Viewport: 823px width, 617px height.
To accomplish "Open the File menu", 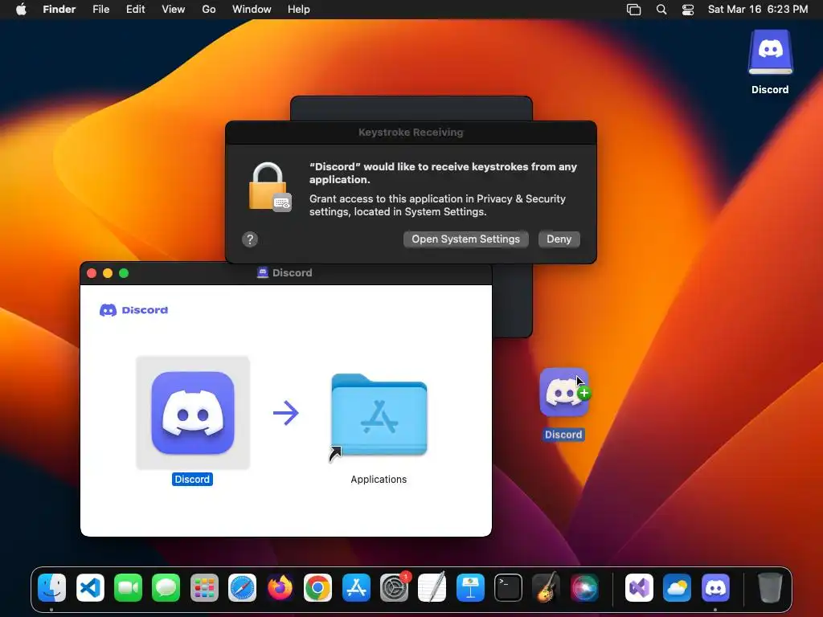I will [100, 10].
